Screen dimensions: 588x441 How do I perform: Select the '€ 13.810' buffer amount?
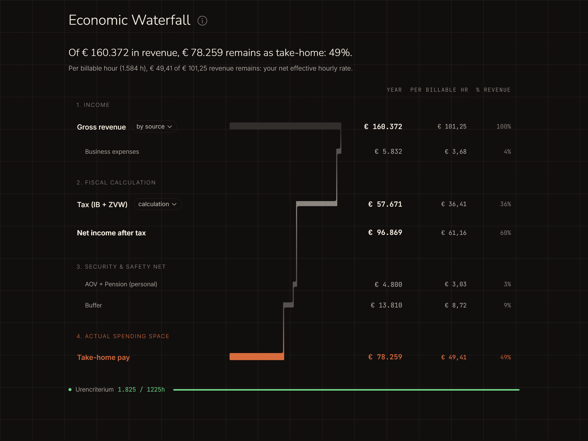pos(386,305)
